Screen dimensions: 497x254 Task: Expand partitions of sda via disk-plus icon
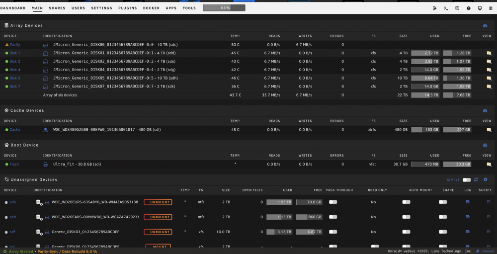tap(39, 202)
